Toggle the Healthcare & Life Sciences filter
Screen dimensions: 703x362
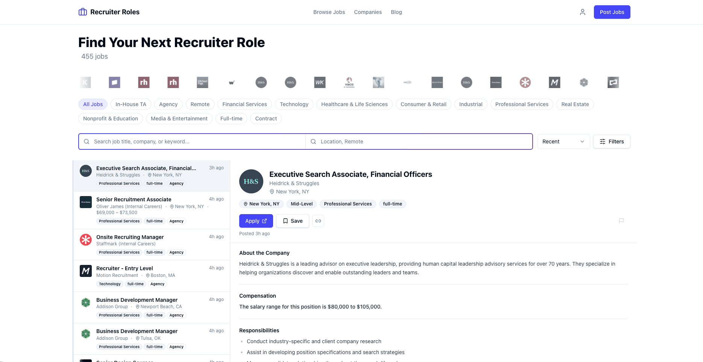coord(354,104)
